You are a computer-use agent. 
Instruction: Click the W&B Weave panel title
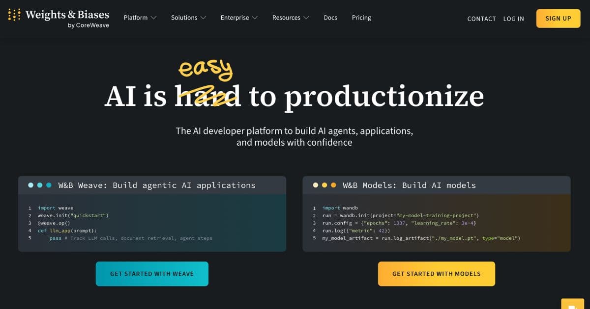157,185
